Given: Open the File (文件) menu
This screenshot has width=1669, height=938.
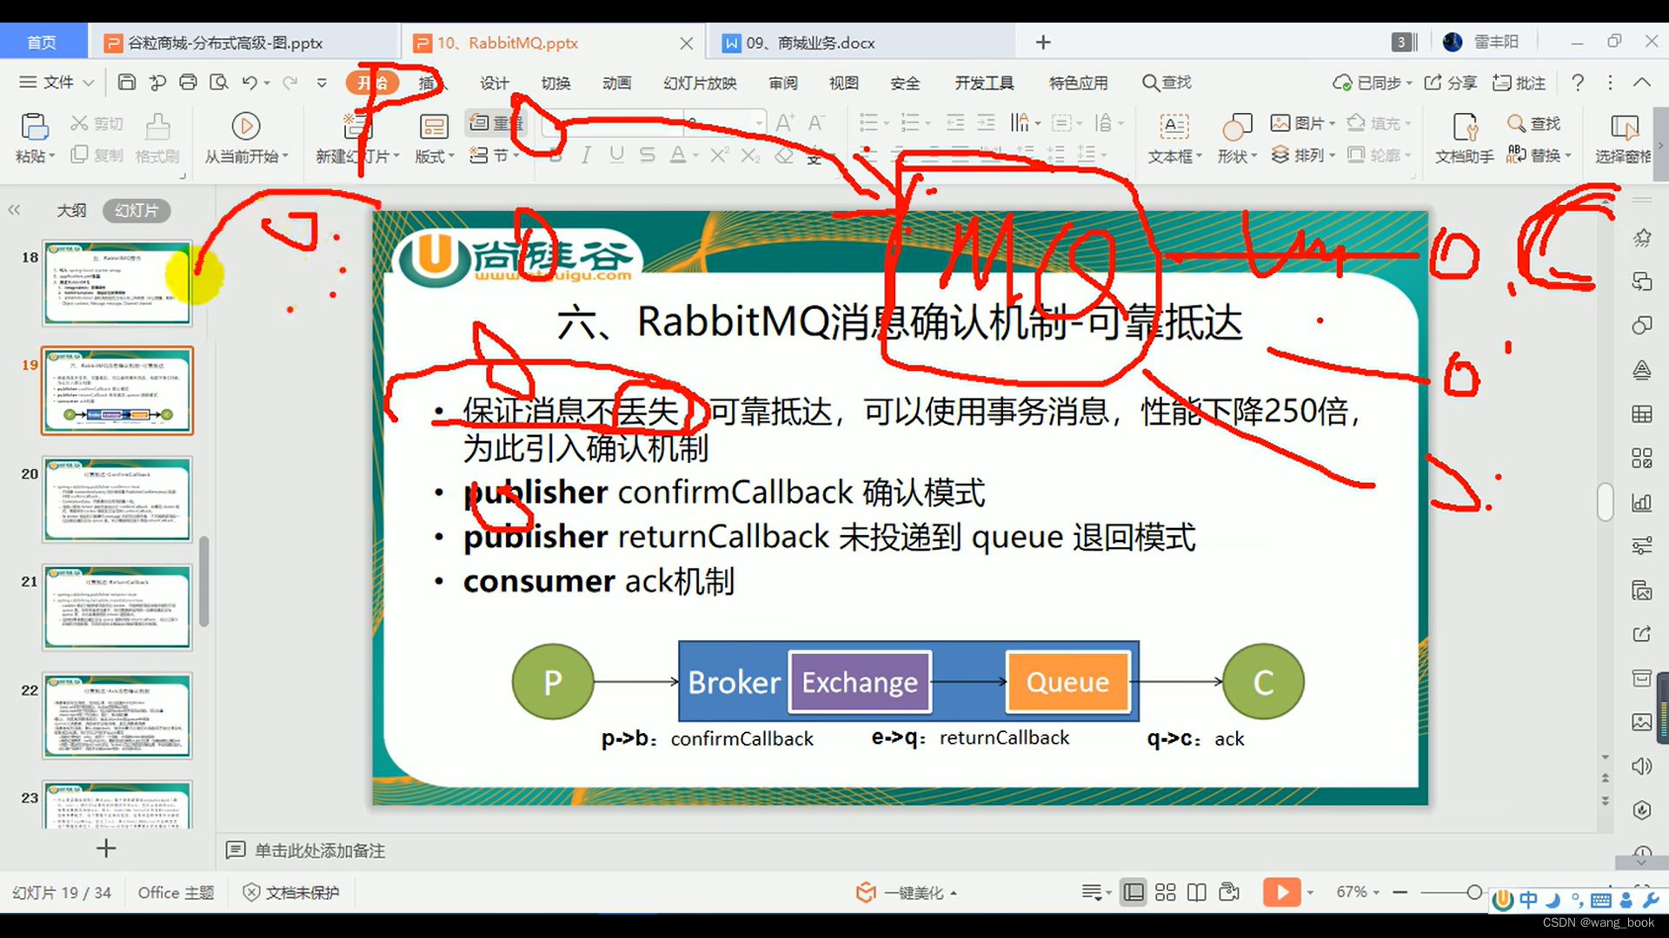Looking at the screenshot, I should pyautogui.click(x=57, y=83).
